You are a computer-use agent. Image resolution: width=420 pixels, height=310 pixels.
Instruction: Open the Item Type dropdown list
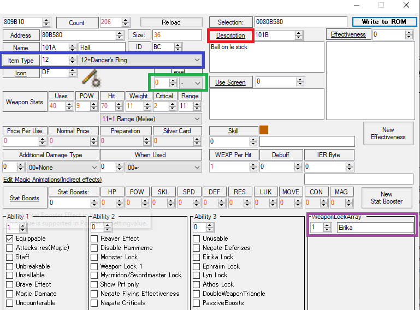197,59
